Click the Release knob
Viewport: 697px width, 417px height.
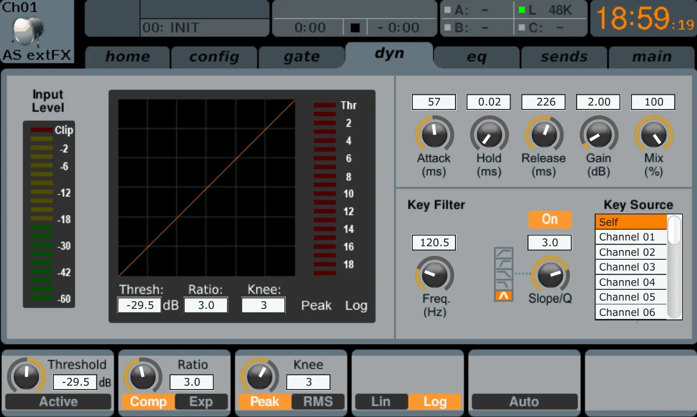pos(544,134)
